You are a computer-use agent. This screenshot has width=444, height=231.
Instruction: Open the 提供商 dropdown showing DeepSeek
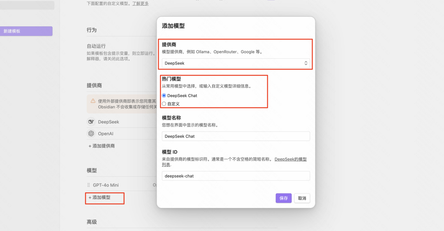(x=236, y=63)
